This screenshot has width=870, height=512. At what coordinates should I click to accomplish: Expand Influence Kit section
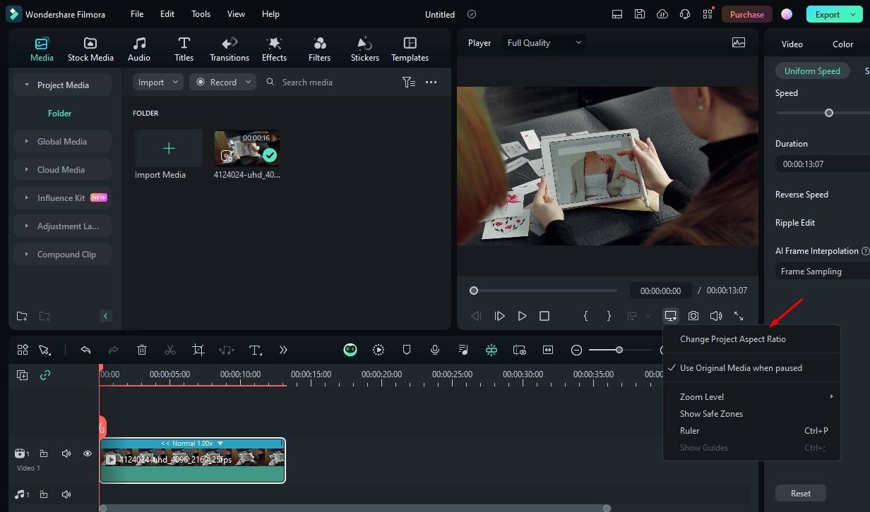[x=28, y=198]
